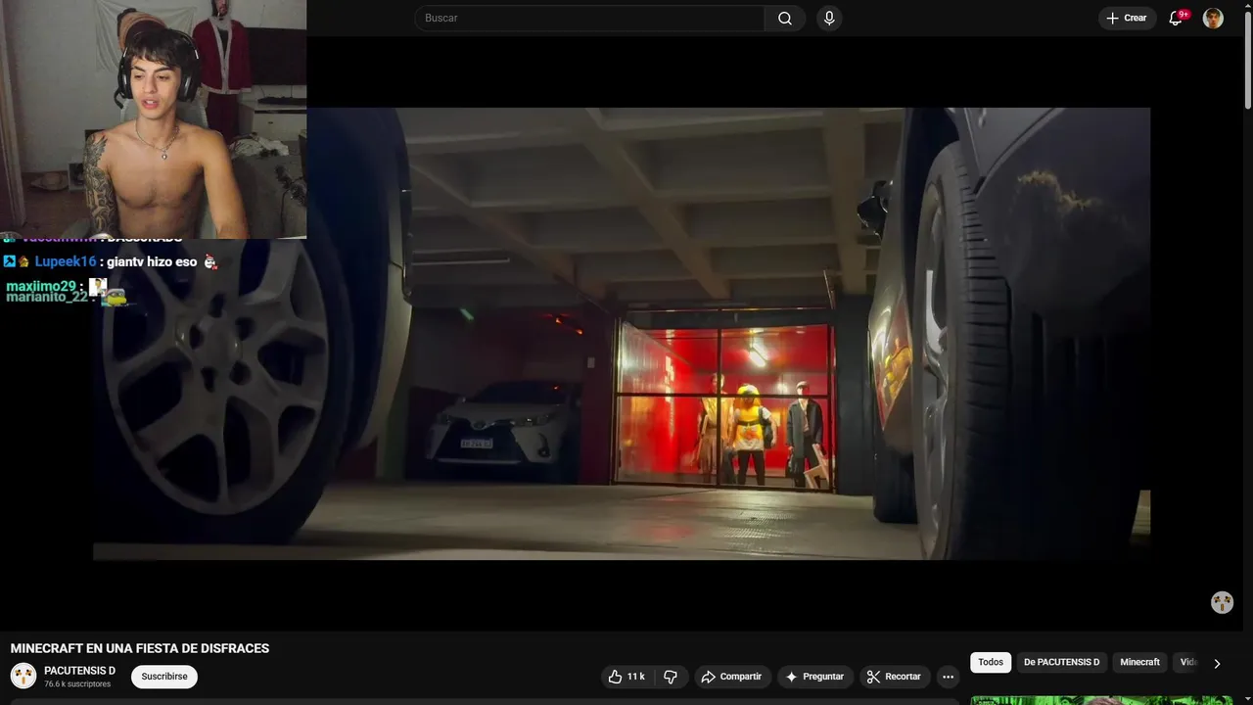Activate voice search microphone
Viewport: 1253px width, 705px height.
click(x=829, y=18)
